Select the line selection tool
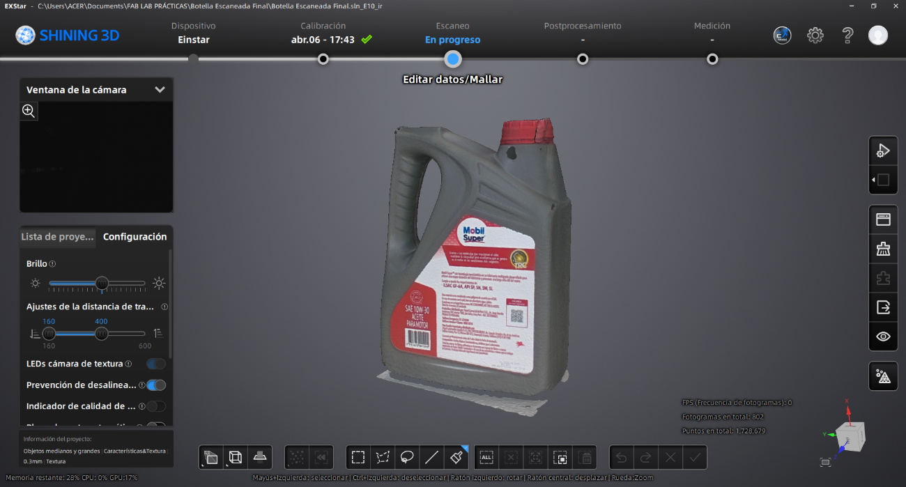This screenshot has height=487, width=906. pos(431,458)
